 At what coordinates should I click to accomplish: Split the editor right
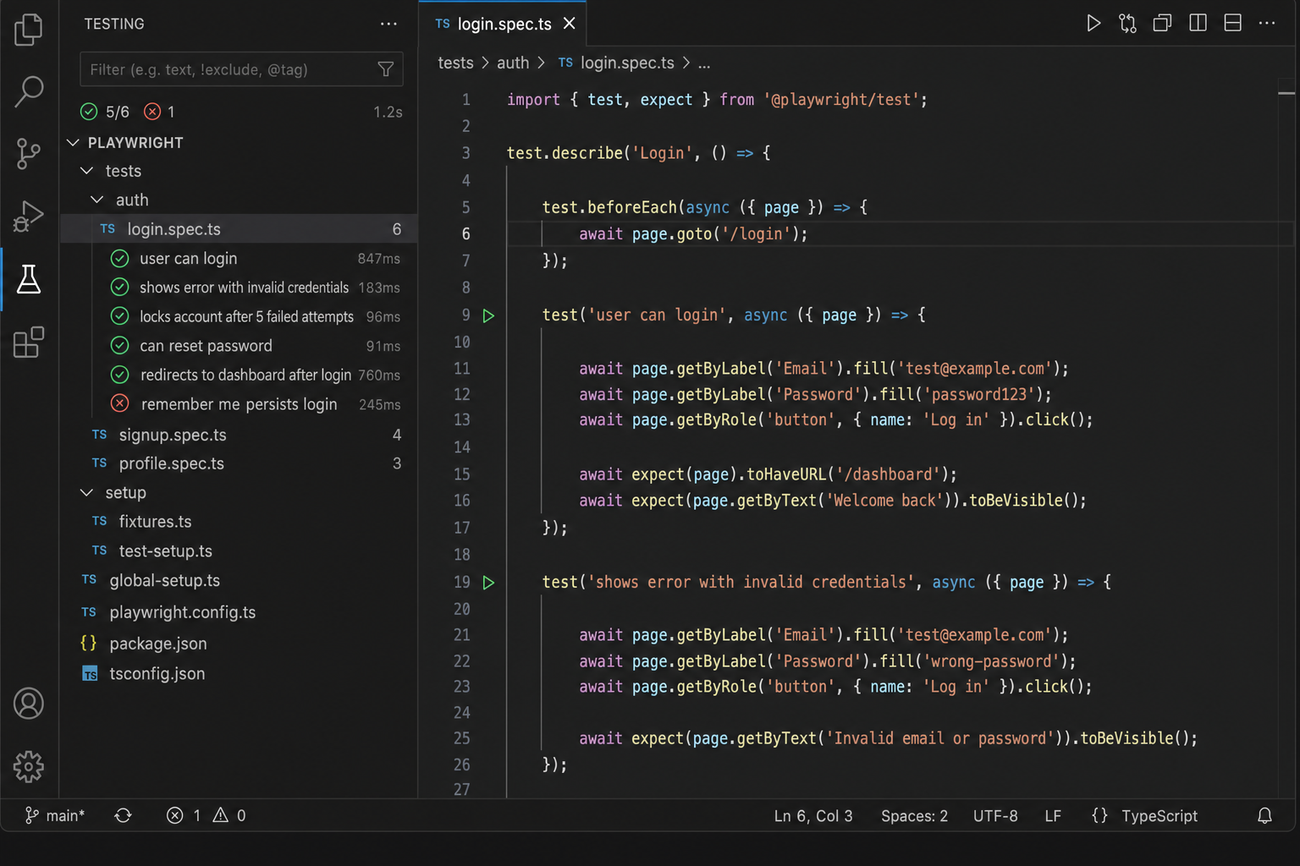(1198, 23)
